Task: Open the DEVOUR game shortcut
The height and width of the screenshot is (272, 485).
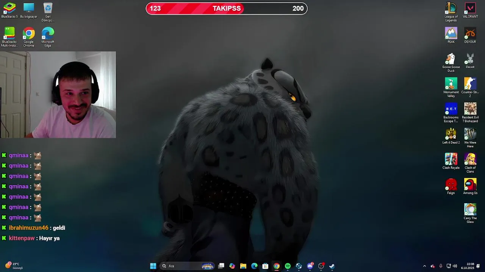Action: 470,35
